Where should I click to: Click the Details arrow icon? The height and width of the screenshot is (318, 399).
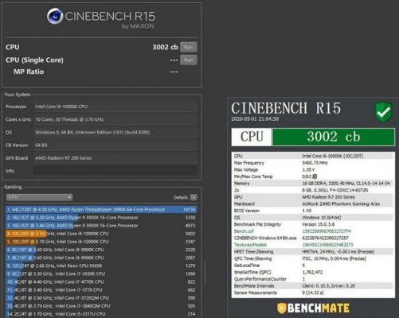194,197
